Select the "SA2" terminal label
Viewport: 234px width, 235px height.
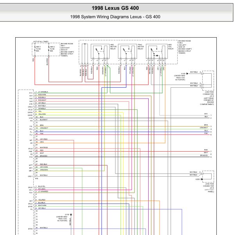(31, 99)
